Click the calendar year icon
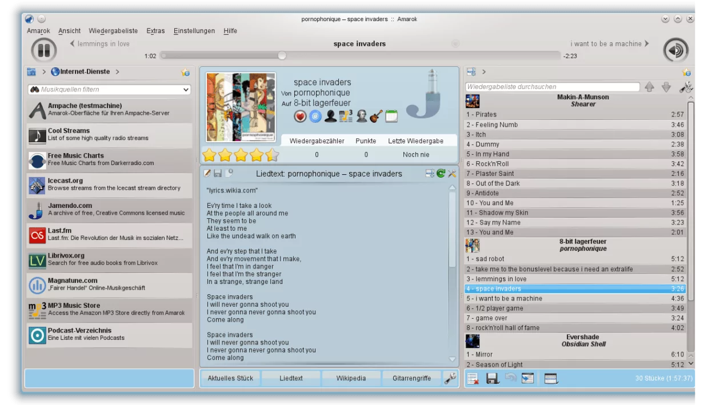 (391, 117)
